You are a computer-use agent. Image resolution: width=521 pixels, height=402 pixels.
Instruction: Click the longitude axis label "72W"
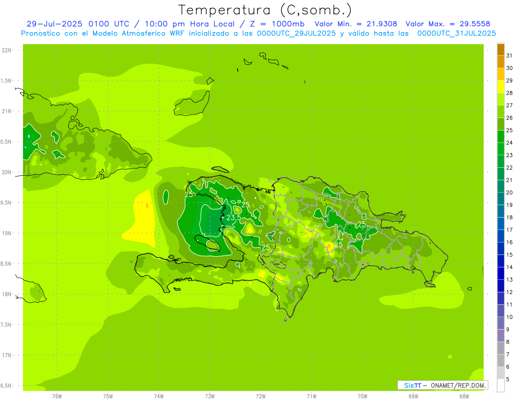coord(260,396)
